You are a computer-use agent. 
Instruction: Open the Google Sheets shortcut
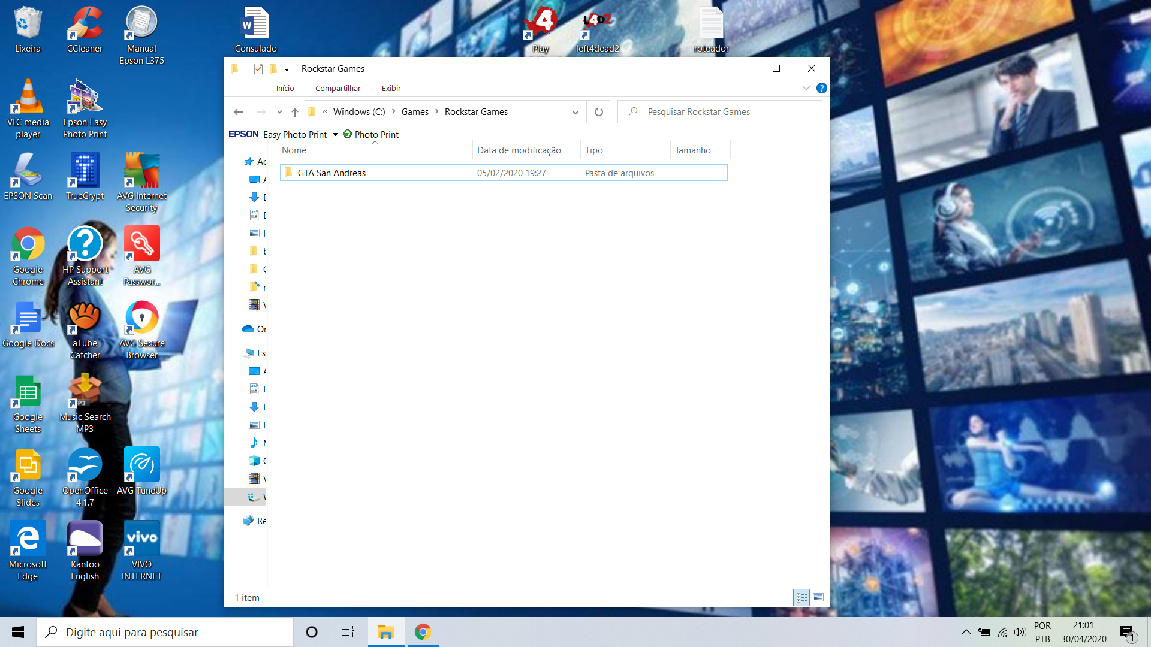point(28,404)
